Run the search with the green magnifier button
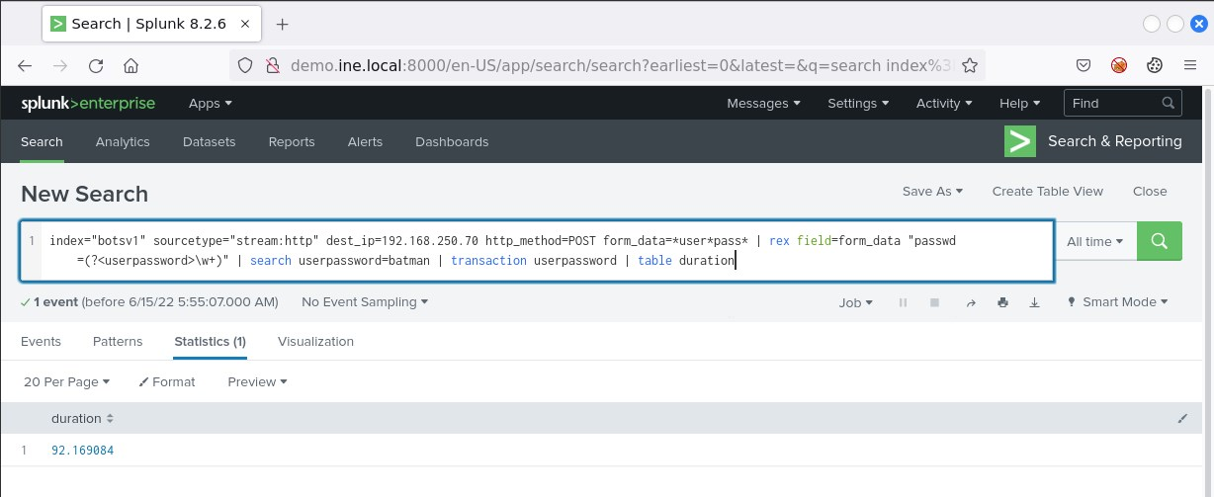Image resolution: width=1214 pixels, height=497 pixels. pos(1160,241)
